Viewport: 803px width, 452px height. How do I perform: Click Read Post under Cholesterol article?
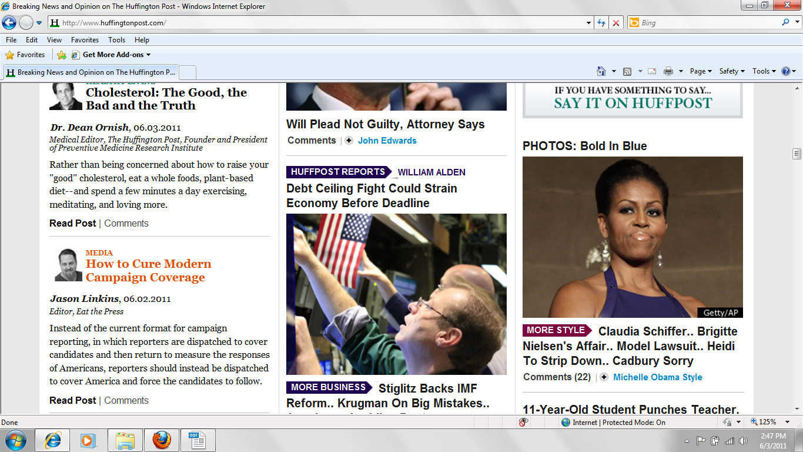(x=73, y=223)
